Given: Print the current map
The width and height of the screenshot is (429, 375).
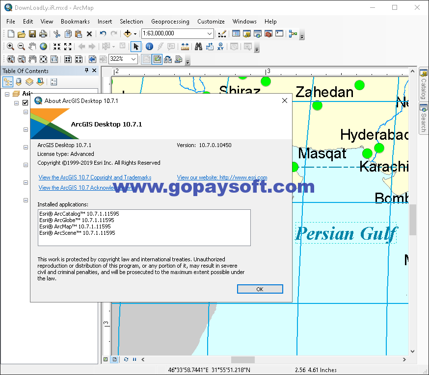Looking at the screenshot, I should [x=43, y=34].
